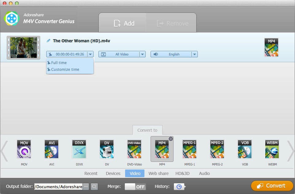Switch to the Audio formats tab

204,173
